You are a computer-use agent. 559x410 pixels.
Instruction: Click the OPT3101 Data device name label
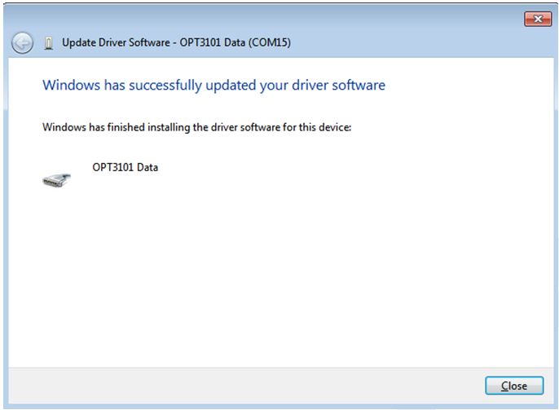pyautogui.click(x=125, y=167)
